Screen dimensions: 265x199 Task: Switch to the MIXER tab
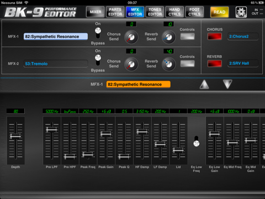tap(96, 12)
